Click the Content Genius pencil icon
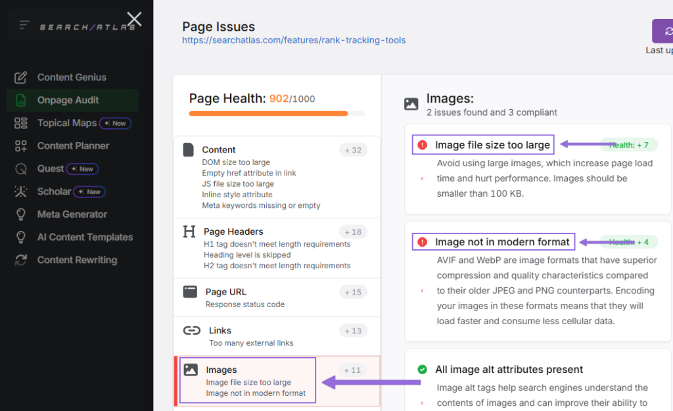Viewport: 673px width, 411px height. point(20,78)
